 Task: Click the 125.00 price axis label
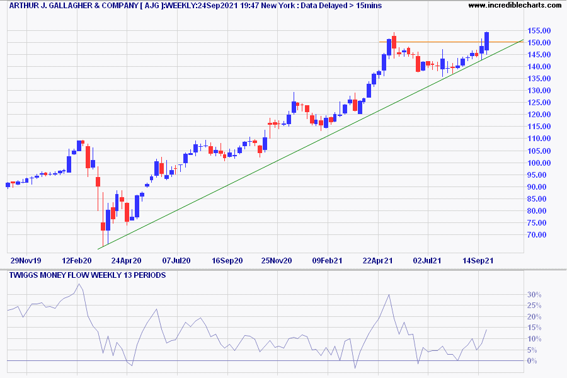pyautogui.click(x=539, y=103)
